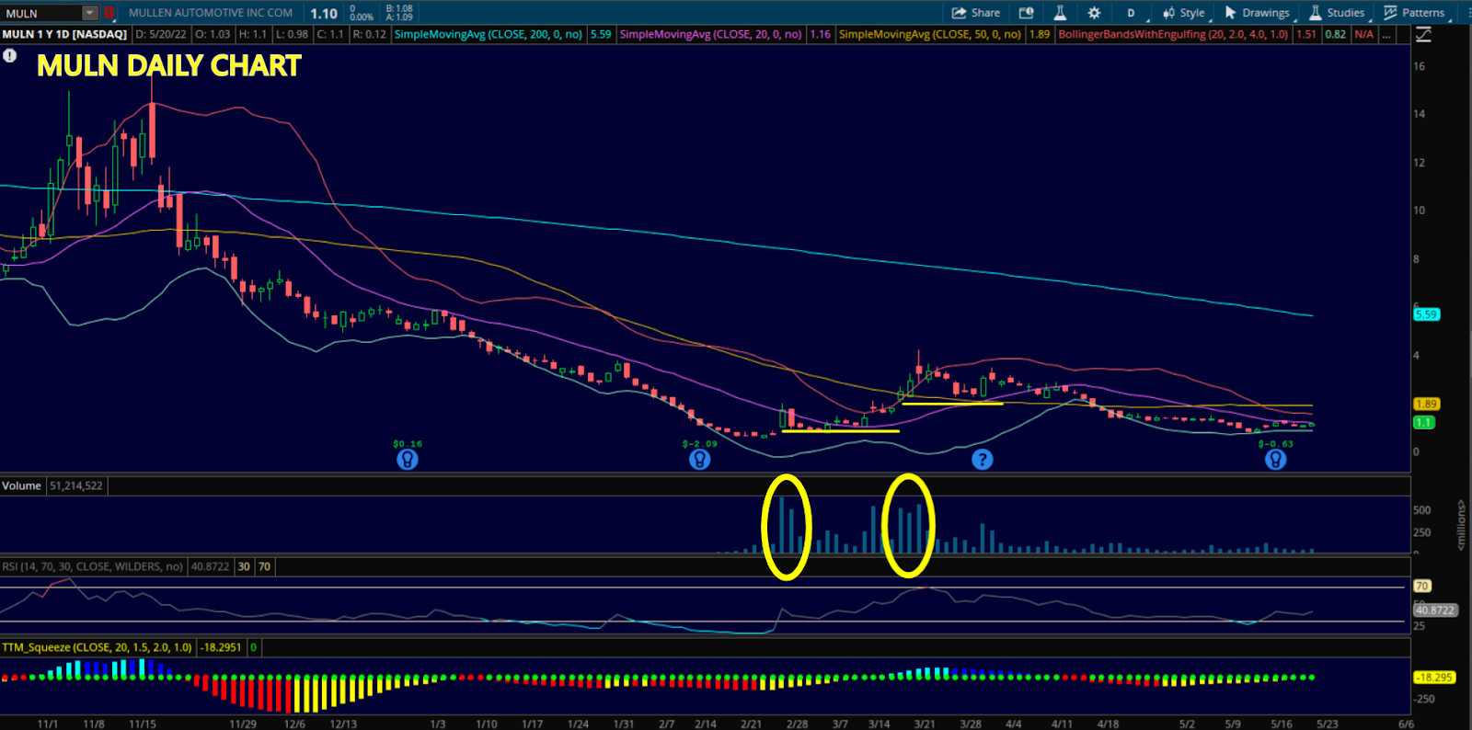The height and width of the screenshot is (730, 1472).
Task: Click the 5.59 price bubble on axis
Action: [1426, 314]
